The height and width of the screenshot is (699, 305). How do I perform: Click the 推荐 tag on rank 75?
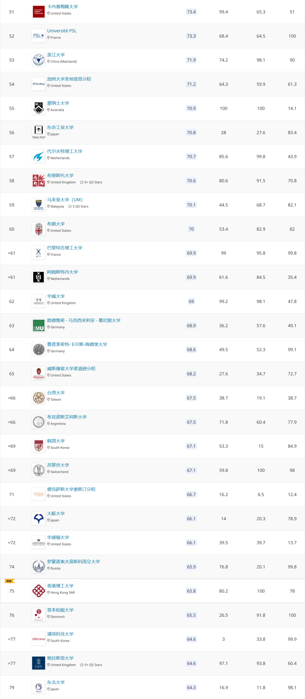coord(10,581)
